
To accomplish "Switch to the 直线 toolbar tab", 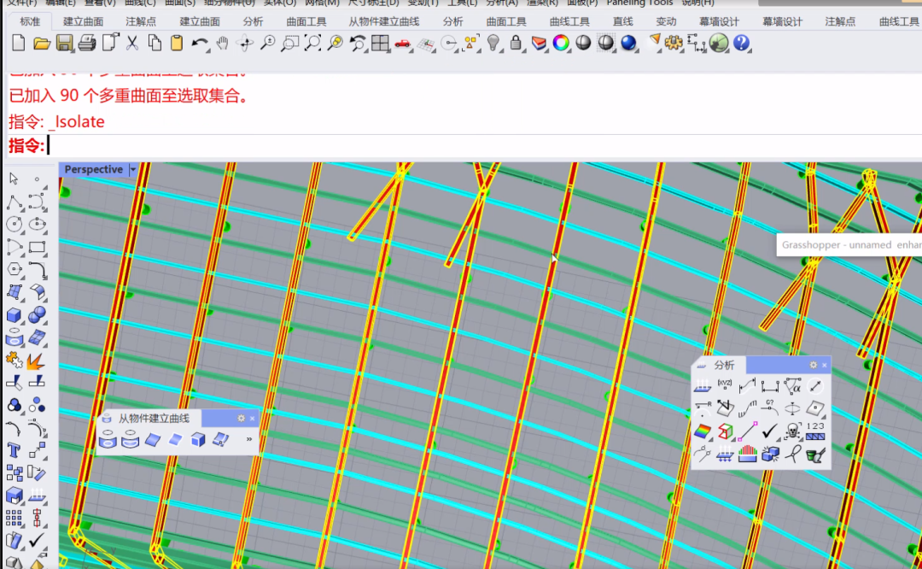I will 622,21.
